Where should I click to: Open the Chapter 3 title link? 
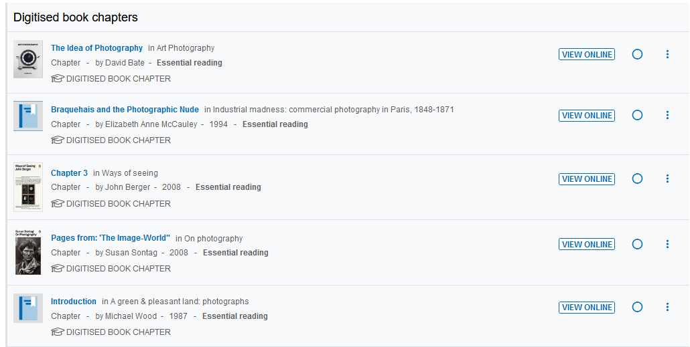click(69, 173)
